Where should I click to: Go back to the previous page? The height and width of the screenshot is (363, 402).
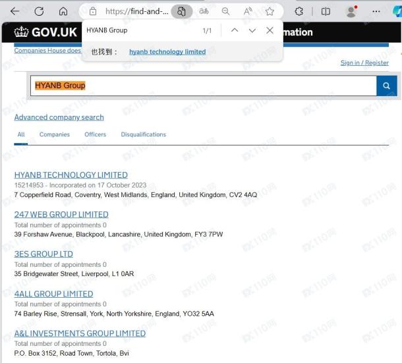tap(15, 11)
